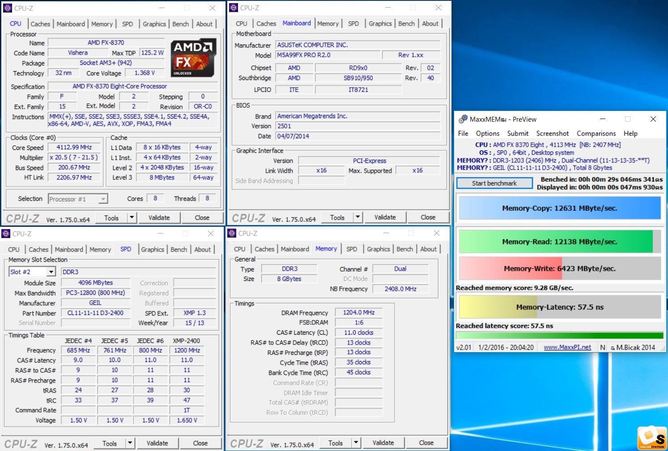
Task: Open the Options menu in MaxxMEM
Action: click(488, 133)
